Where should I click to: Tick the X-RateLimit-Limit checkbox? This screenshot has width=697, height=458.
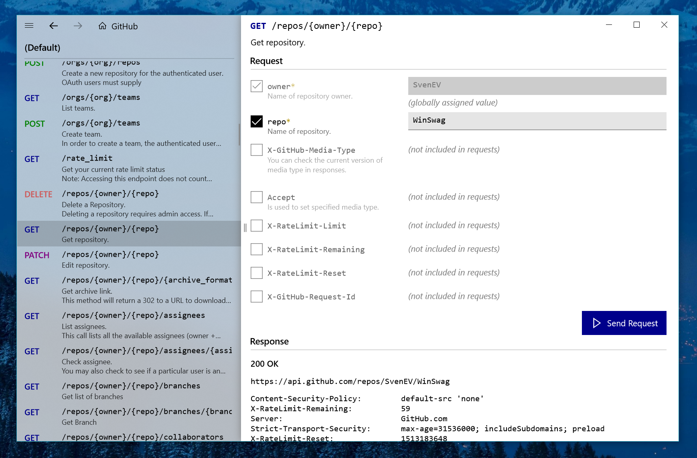pos(257,226)
